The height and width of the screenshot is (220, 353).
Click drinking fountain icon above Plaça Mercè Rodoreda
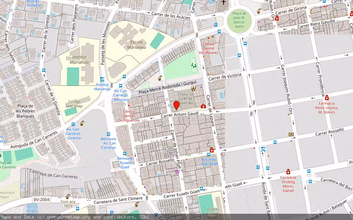(160, 78)
